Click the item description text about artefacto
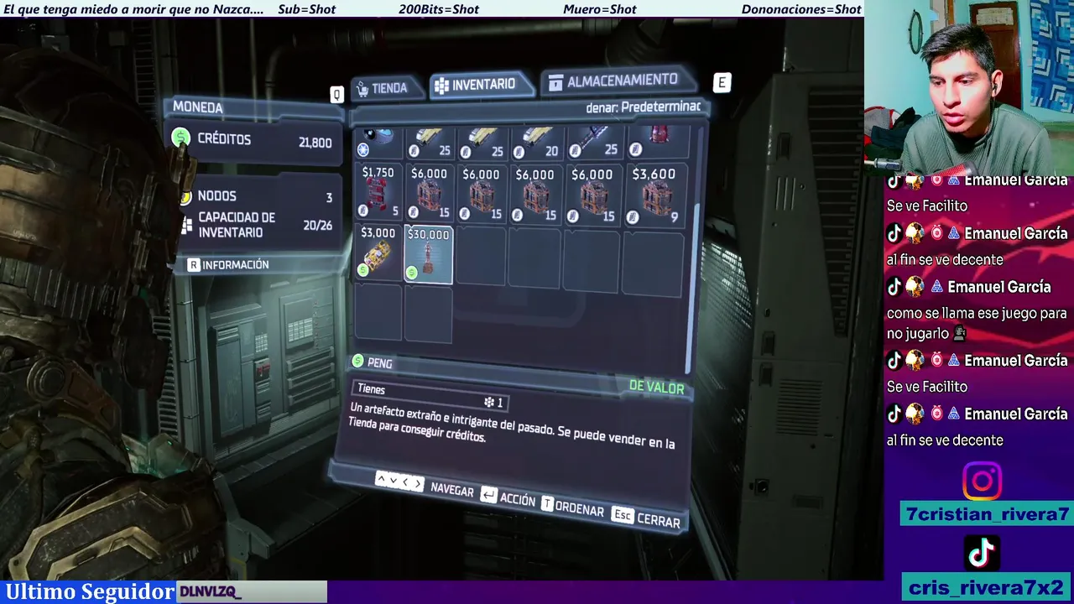Viewport: 1074px width, 604px height. pos(512,425)
